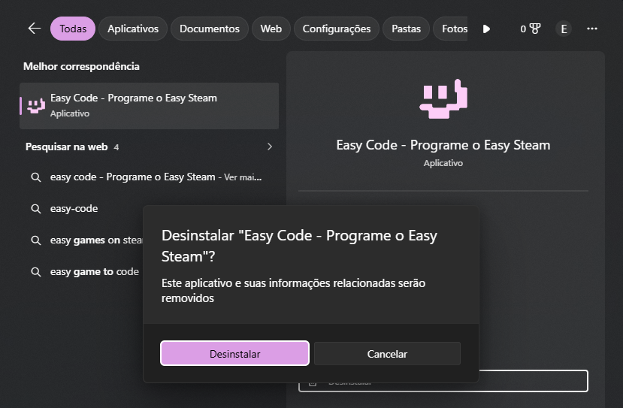Open the three-dots more options menu
This screenshot has height=408, width=623.
coord(592,29)
